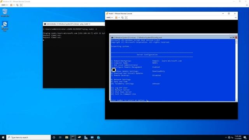Screen dimensions: 249x140
Task: Click the 'Restart Server' option line
Action: pos(120,90)
